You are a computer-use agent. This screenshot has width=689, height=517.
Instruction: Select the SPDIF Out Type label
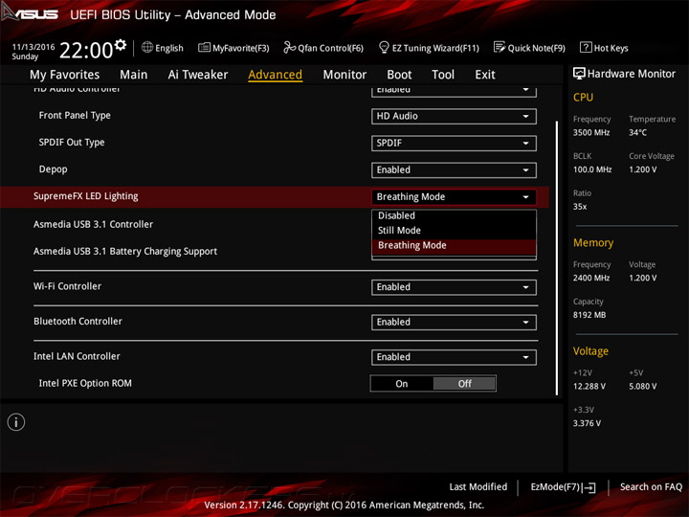tap(72, 143)
